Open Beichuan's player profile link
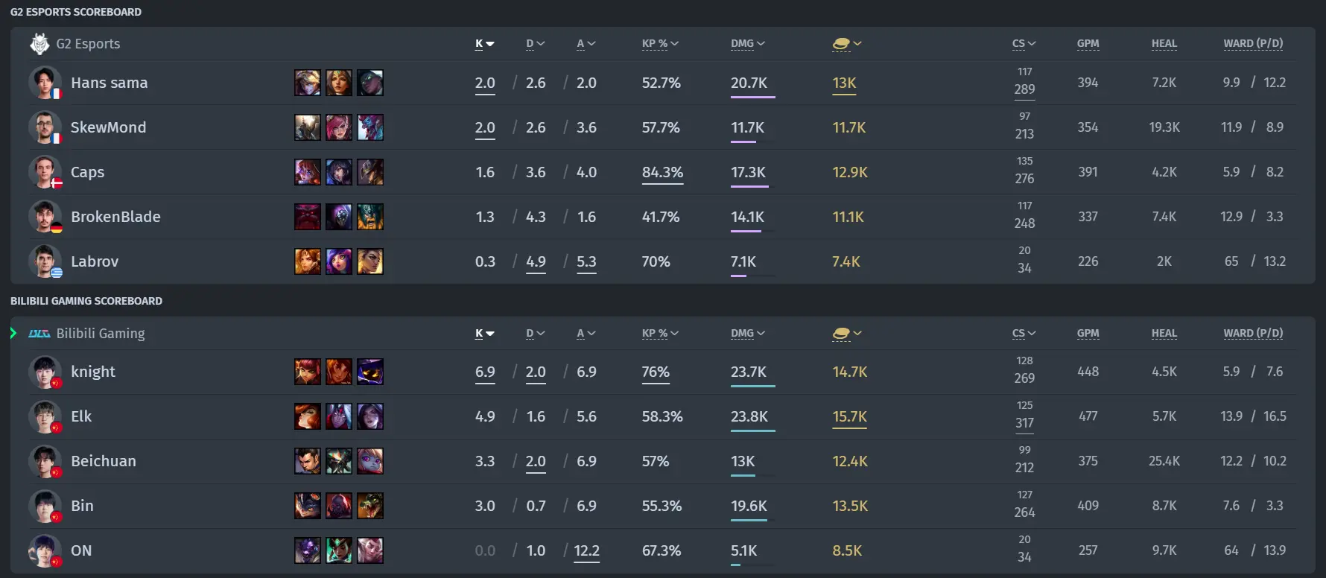1326x578 pixels. (x=104, y=461)
